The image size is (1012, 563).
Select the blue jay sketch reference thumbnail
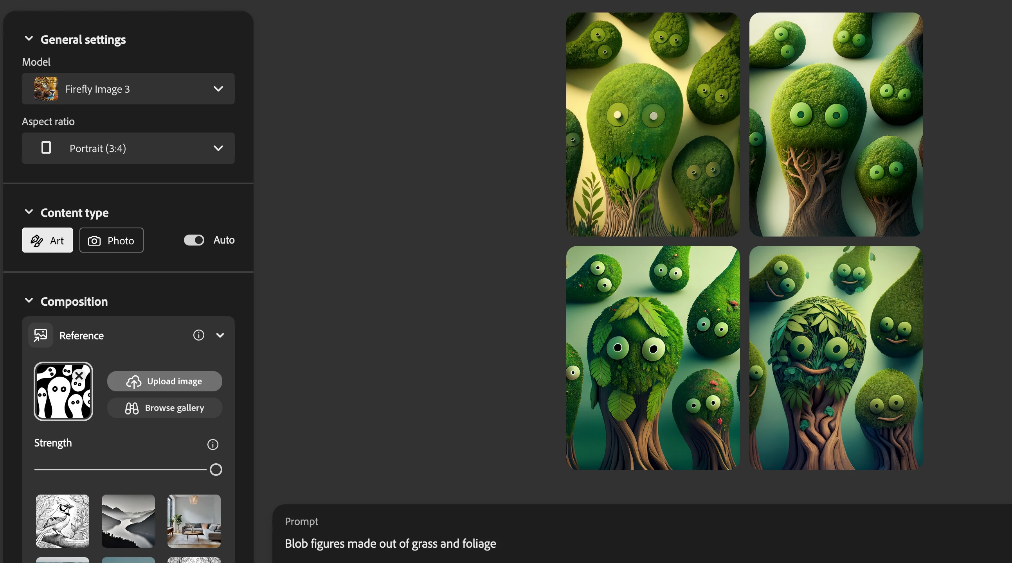[x=63, y=521]
